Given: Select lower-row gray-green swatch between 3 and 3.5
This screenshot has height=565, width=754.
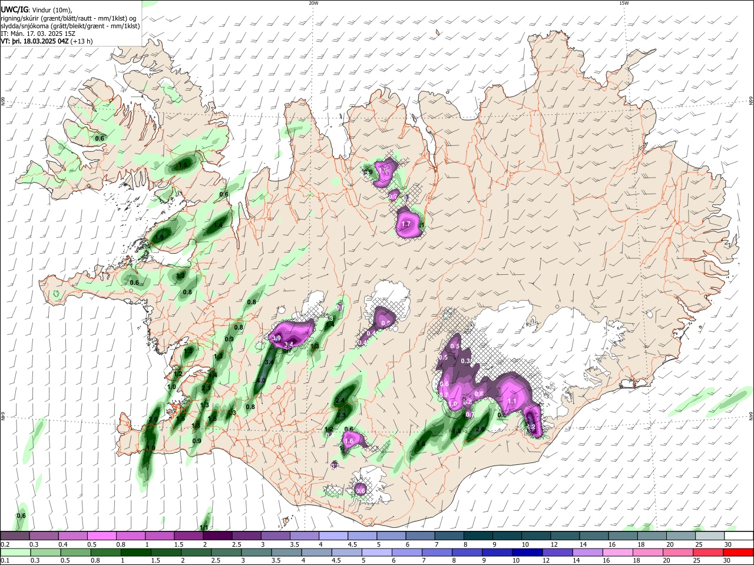Looking at the screenshot, I should coord(256,552).
